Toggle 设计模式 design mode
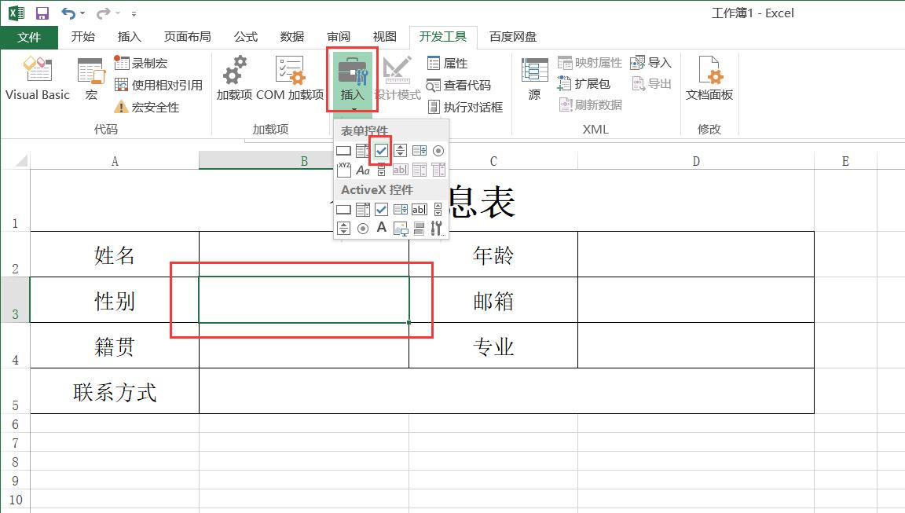 (397, 79)
